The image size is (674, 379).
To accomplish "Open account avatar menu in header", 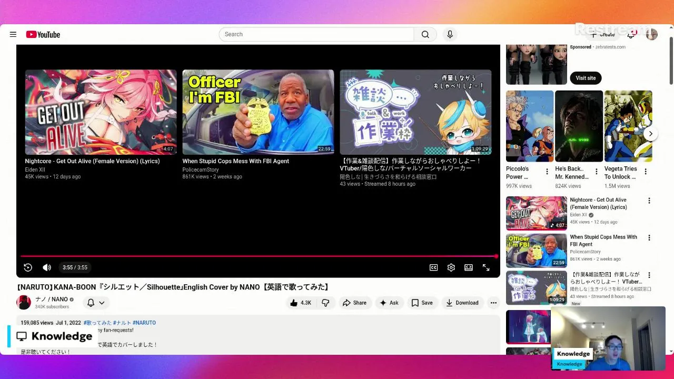I will point(652,35).
